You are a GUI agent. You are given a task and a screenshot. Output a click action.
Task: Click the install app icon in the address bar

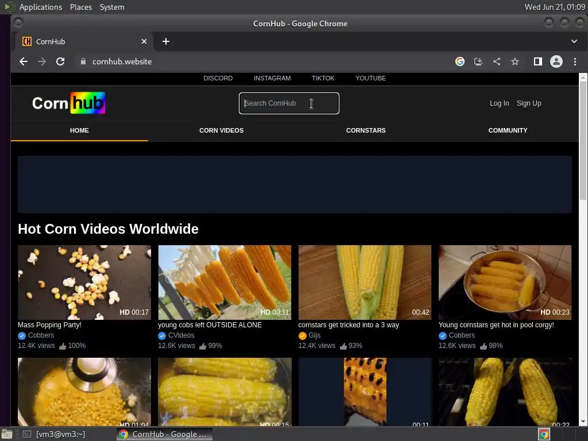(478, 61)
